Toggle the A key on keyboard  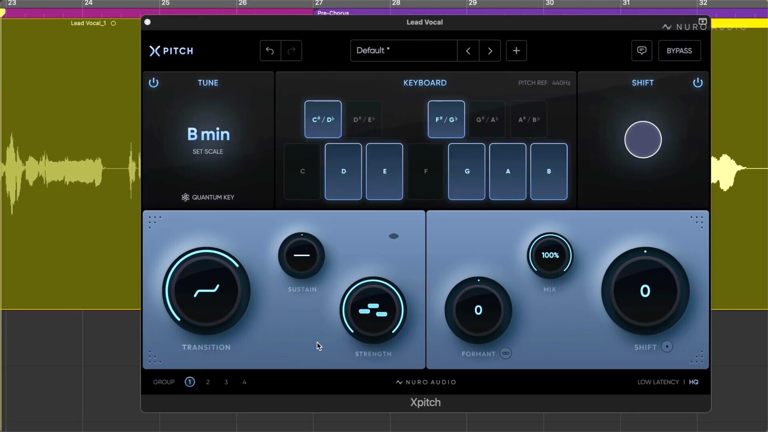coord(508,171)
